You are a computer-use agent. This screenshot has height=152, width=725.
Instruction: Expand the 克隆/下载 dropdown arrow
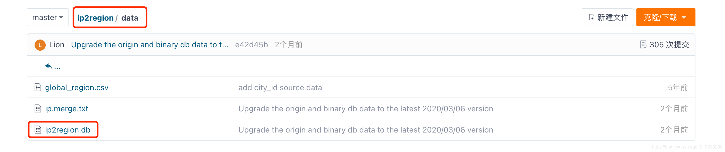coord(684,18)
